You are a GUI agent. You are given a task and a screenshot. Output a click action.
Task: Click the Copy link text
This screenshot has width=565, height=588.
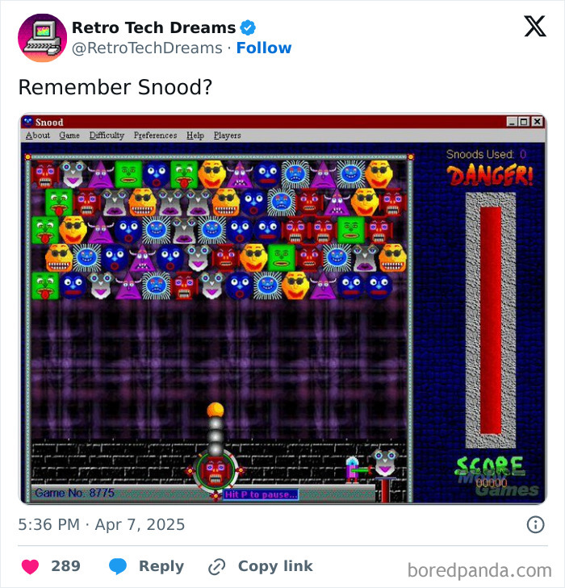click(x=275, y=566)
